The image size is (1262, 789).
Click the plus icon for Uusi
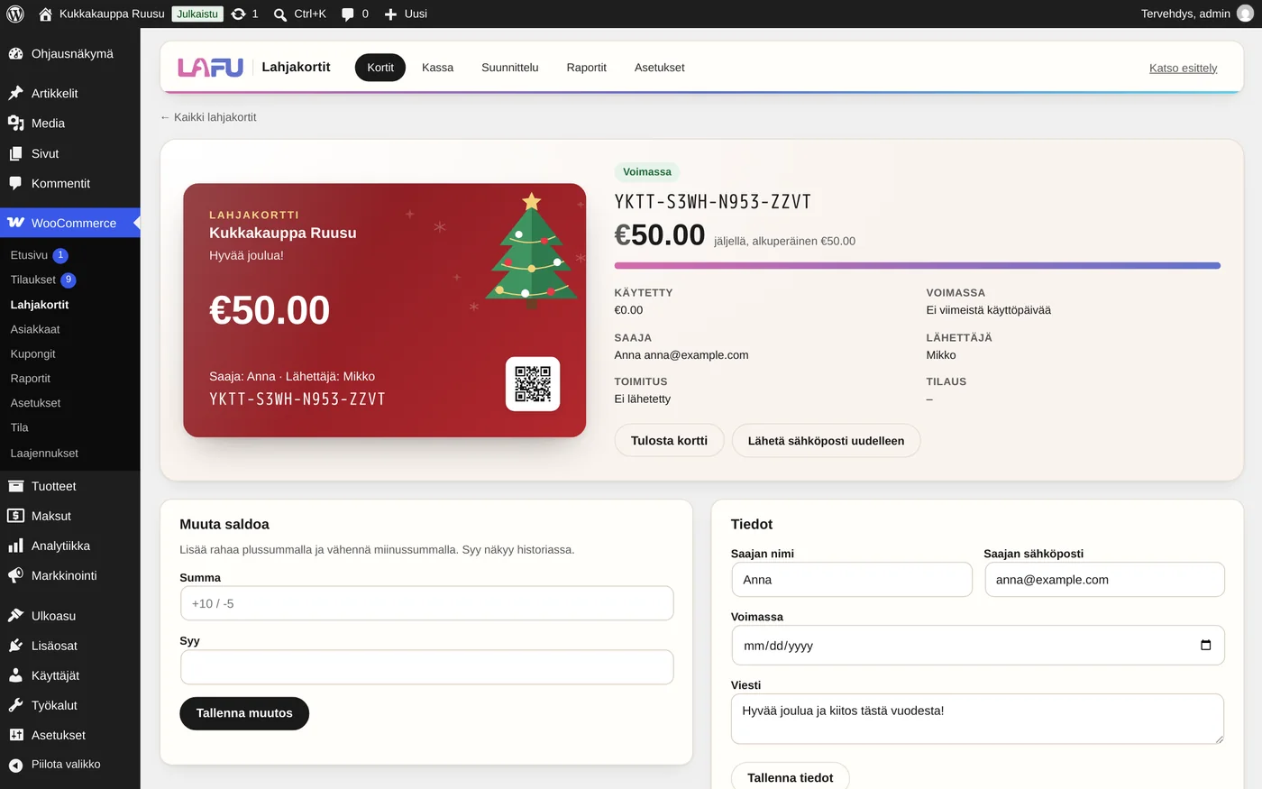point(390,14)
